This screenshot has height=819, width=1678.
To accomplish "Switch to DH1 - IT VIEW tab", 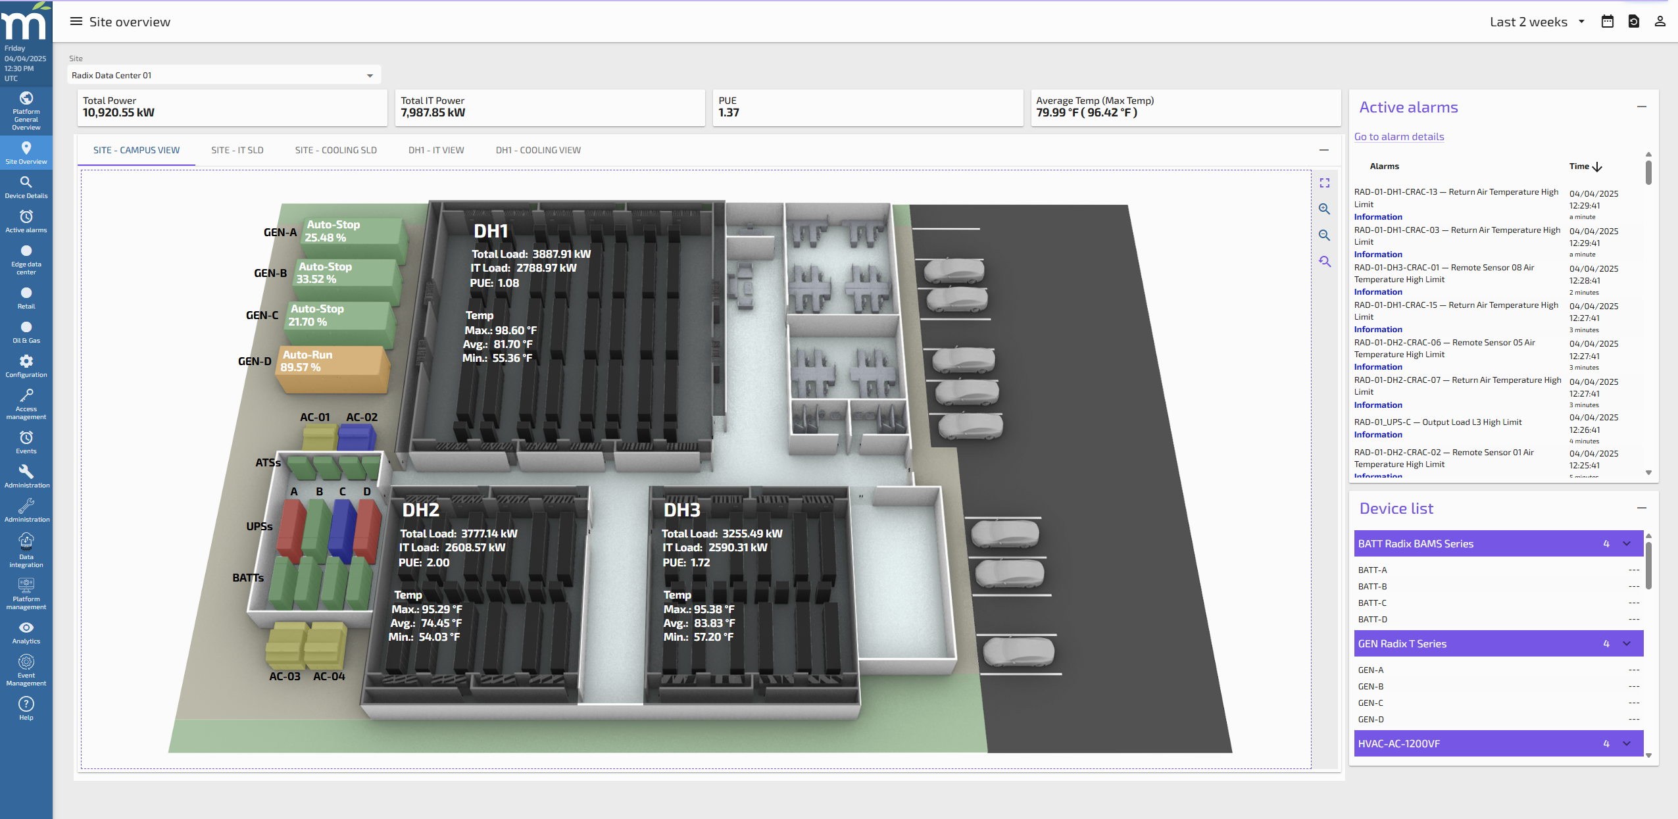I will point(436,150).
